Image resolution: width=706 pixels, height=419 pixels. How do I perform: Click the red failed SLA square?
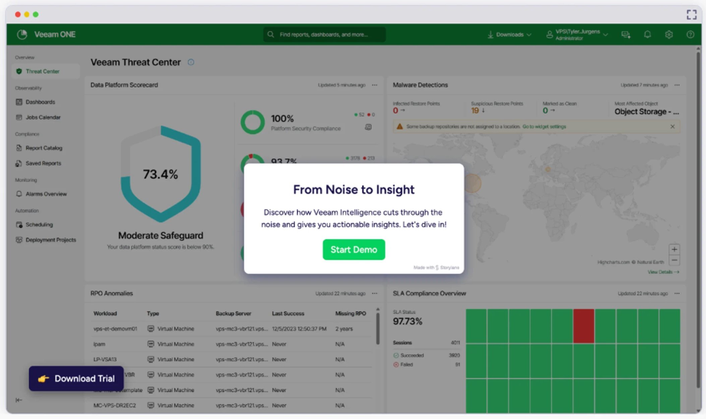coord(583,326)
